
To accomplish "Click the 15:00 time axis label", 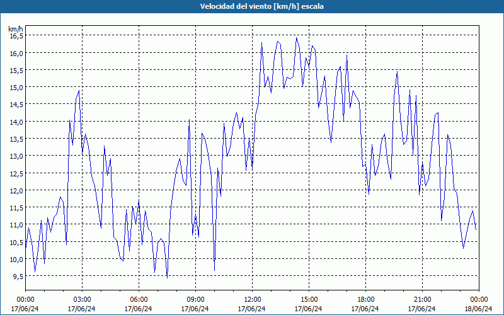I will [309, 300].
